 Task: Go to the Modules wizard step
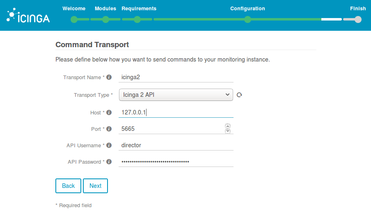pos(105,19)
